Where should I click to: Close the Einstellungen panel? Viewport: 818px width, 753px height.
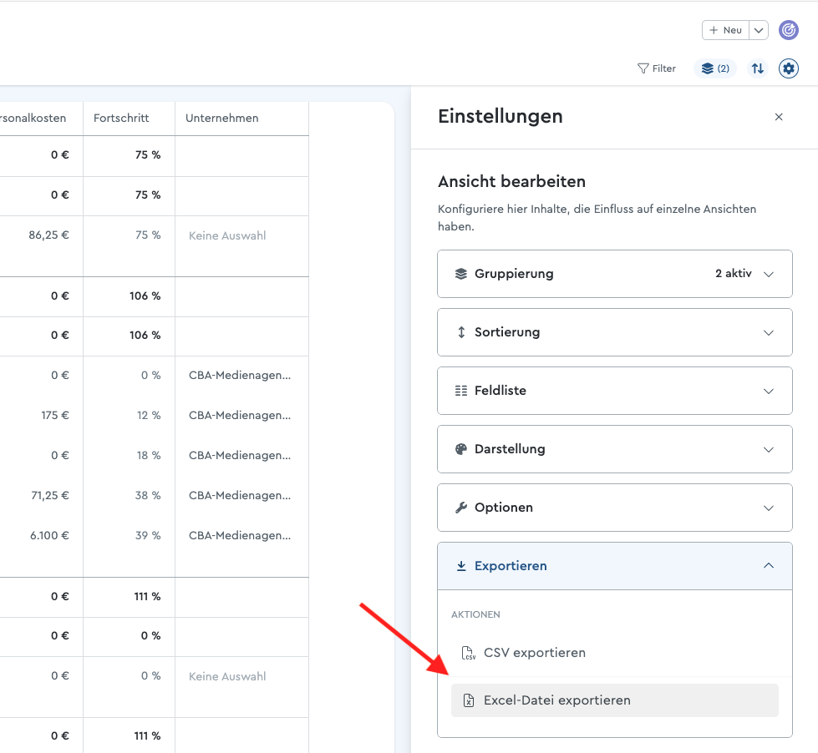pos(779,117)
